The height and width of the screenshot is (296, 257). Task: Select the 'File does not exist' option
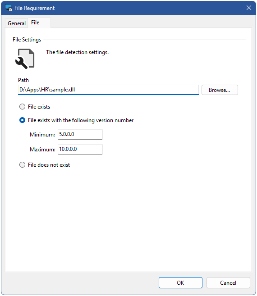coord(45,165)
